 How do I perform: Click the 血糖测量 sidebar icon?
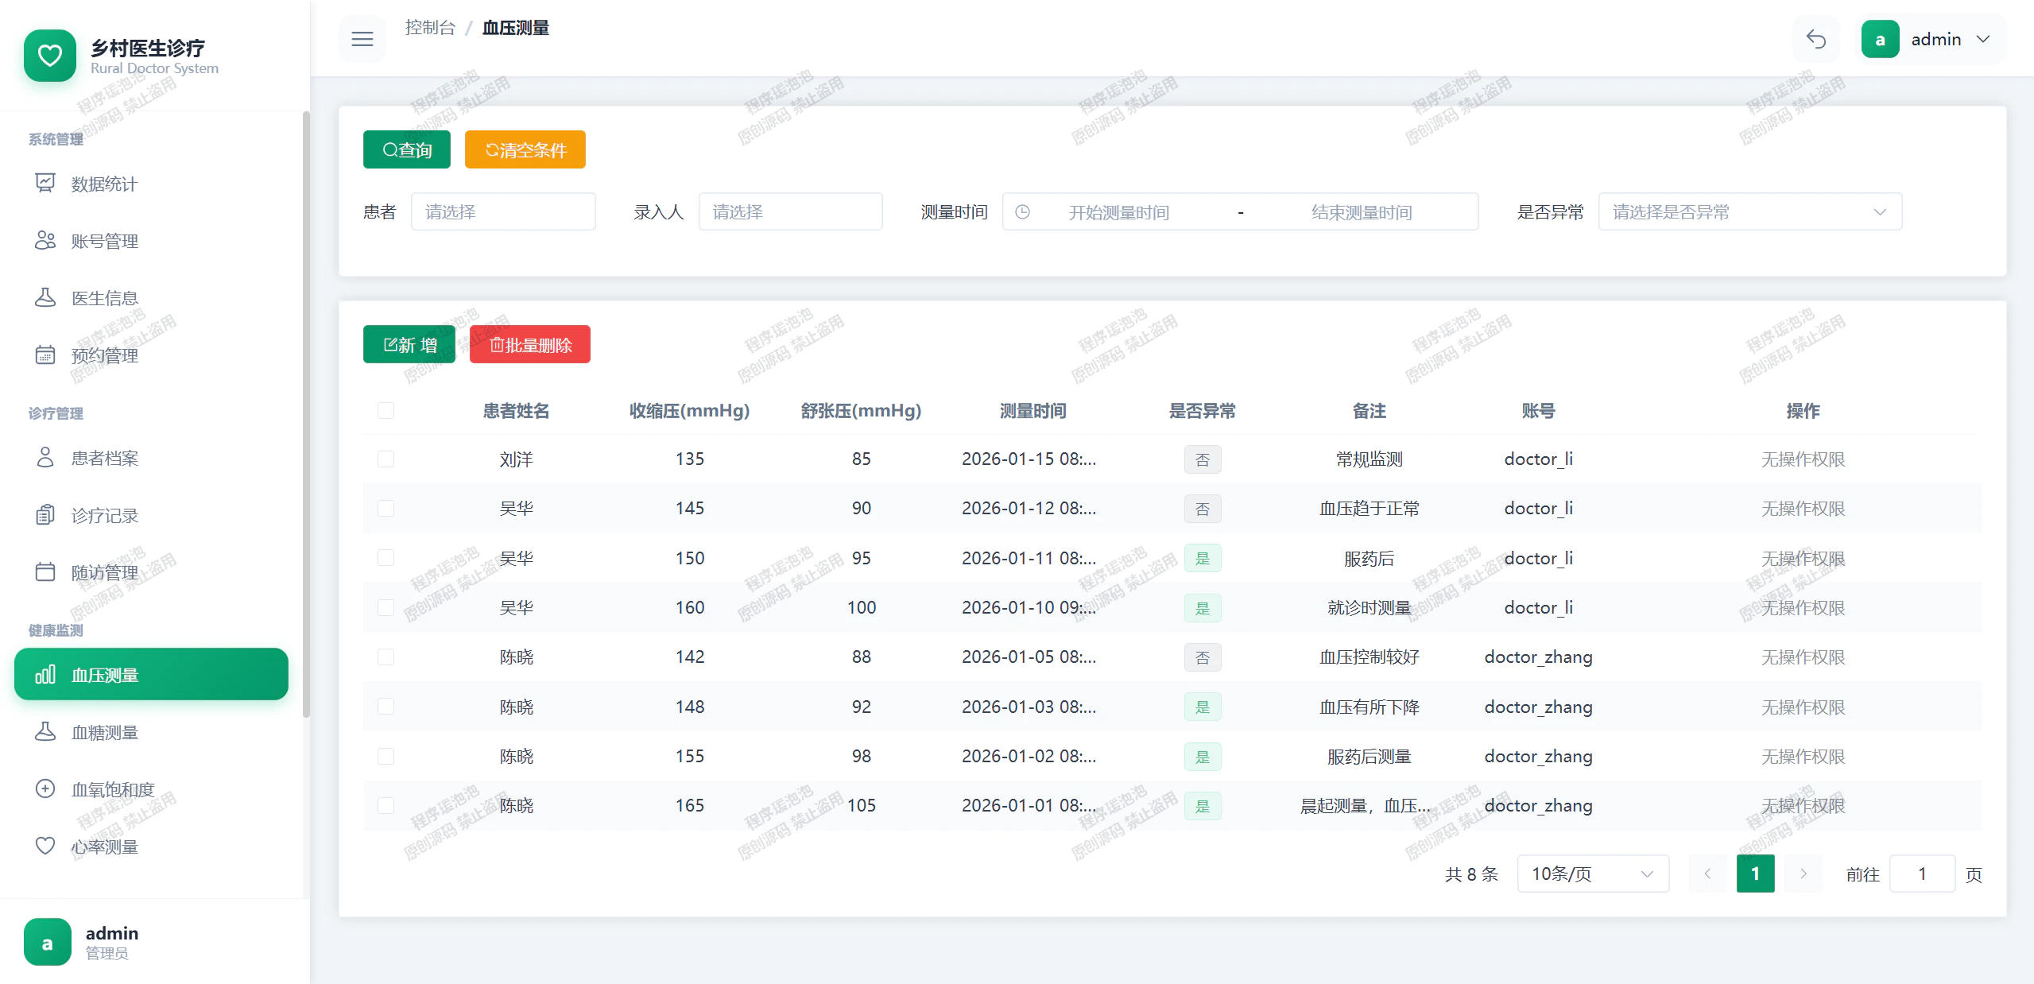(x=45, y=732)
